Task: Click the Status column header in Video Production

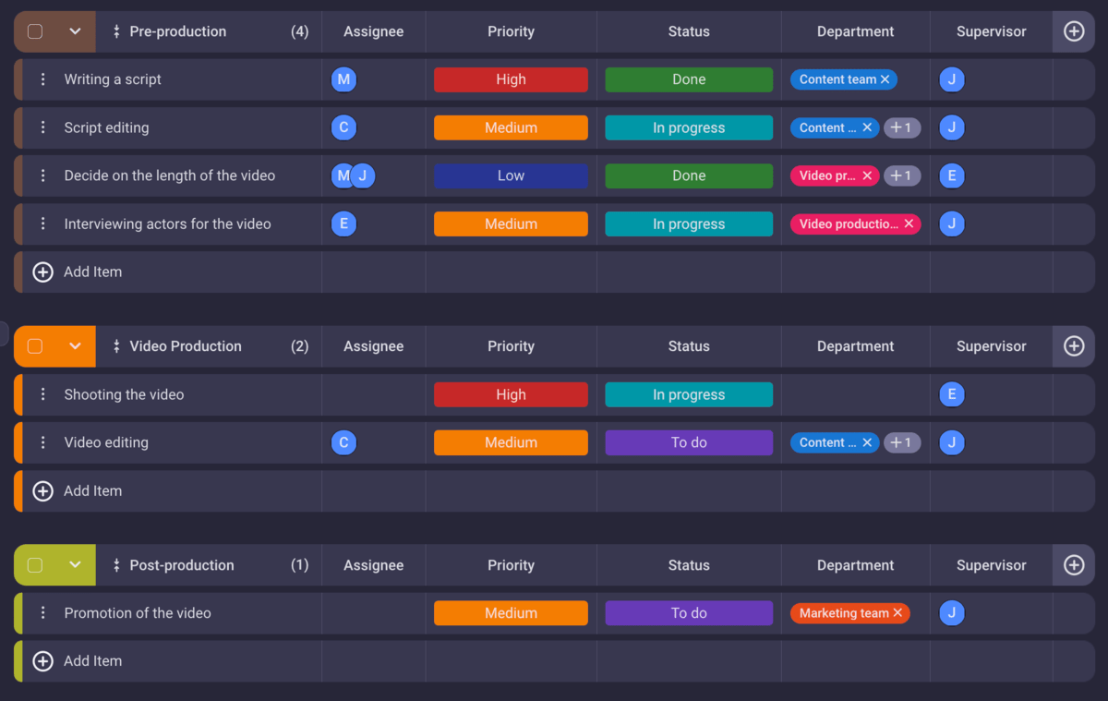Action: 688,345
